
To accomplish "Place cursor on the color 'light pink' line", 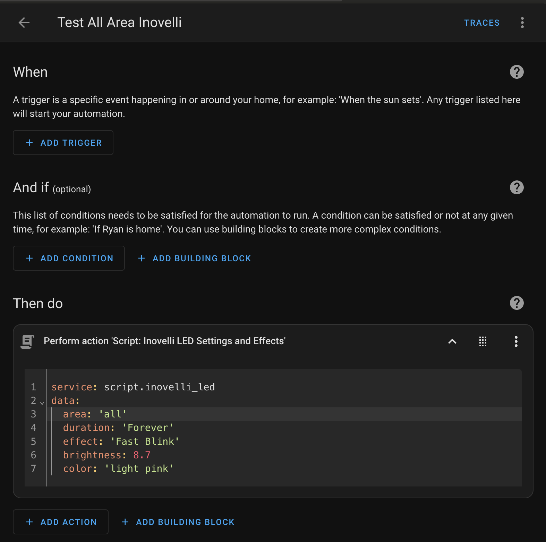I will point(139,468).
